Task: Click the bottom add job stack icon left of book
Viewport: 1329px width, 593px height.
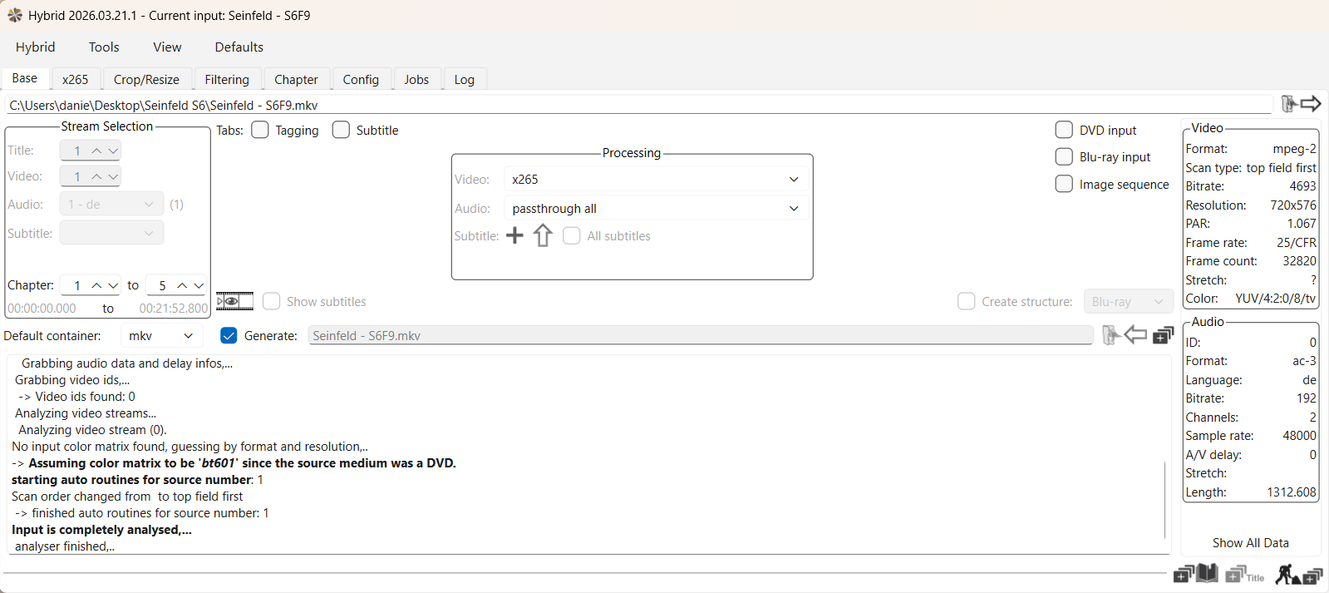Action: tap(1184, 574)
